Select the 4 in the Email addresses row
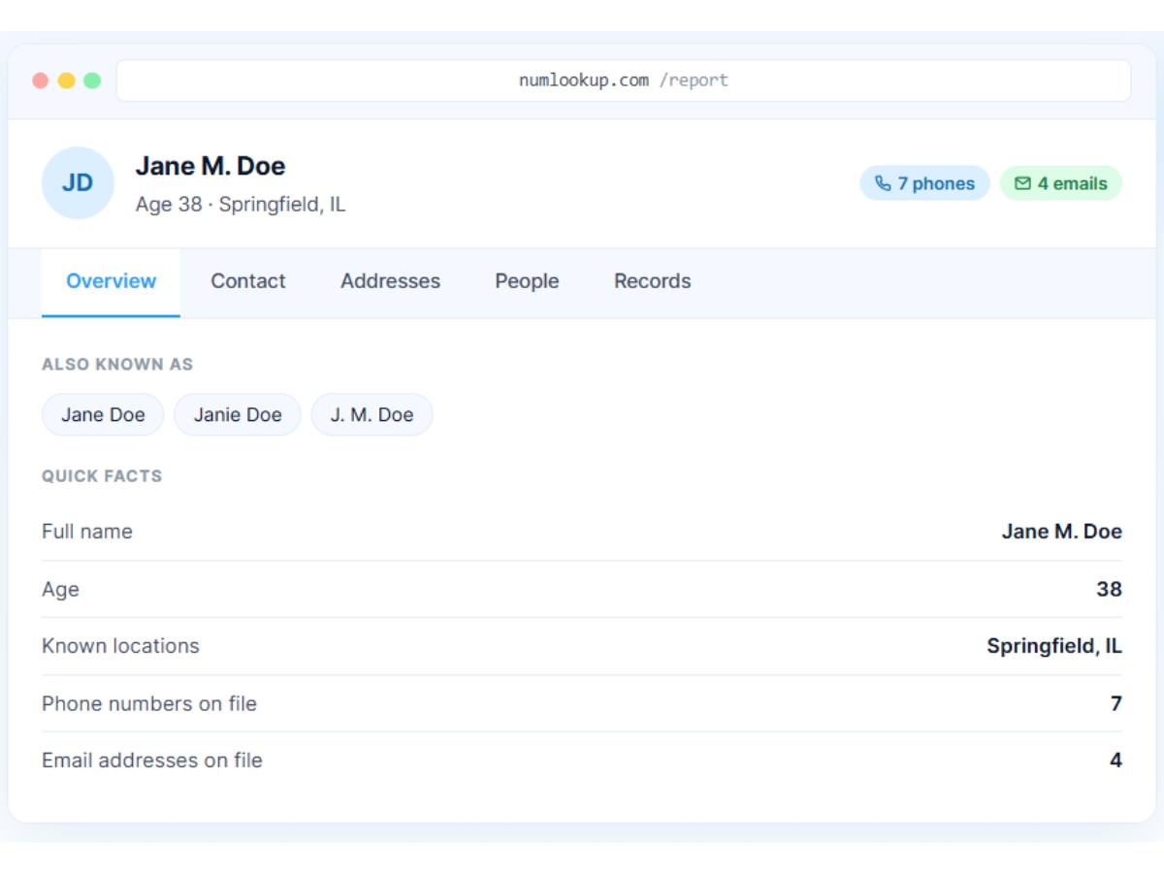 coord(1115,760)
